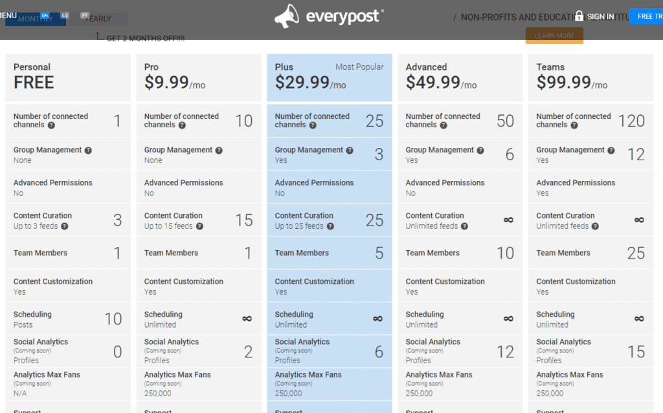Open connected channels help in Pro plan
Viewport: 663px width, 413px height.
tap(182, 125)
